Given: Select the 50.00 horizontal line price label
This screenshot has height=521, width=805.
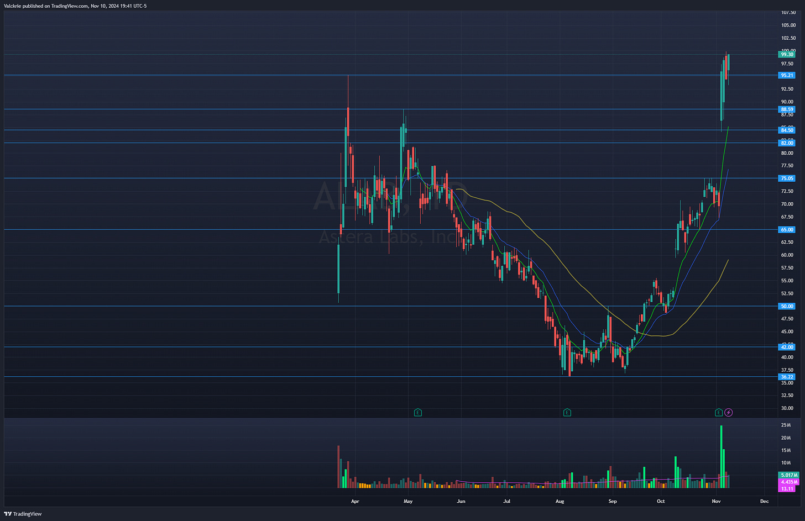Looking at the screenshot, I should [786, 306].
